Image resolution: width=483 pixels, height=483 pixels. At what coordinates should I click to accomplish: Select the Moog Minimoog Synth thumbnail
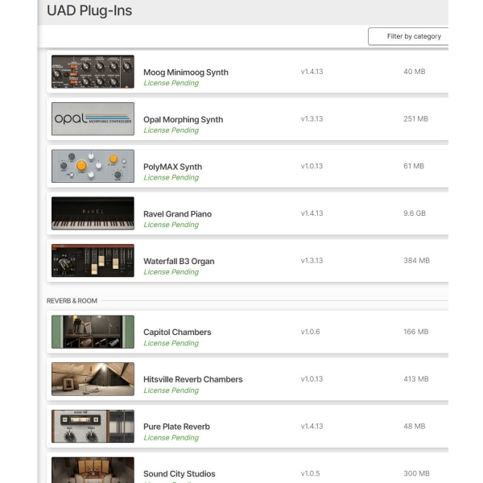click(x=93, y=72)
